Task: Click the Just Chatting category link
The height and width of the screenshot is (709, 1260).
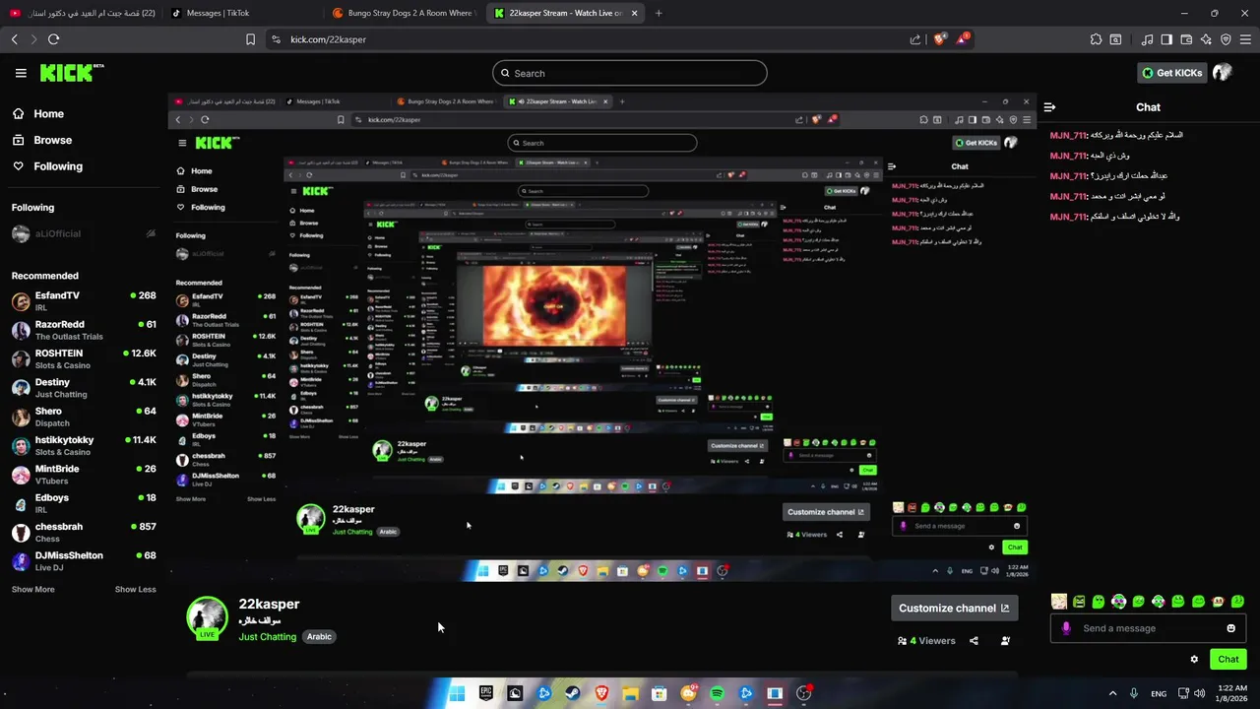Action: pos(267,637)
